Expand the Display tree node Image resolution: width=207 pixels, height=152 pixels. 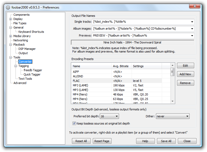(x=11, y=19)
